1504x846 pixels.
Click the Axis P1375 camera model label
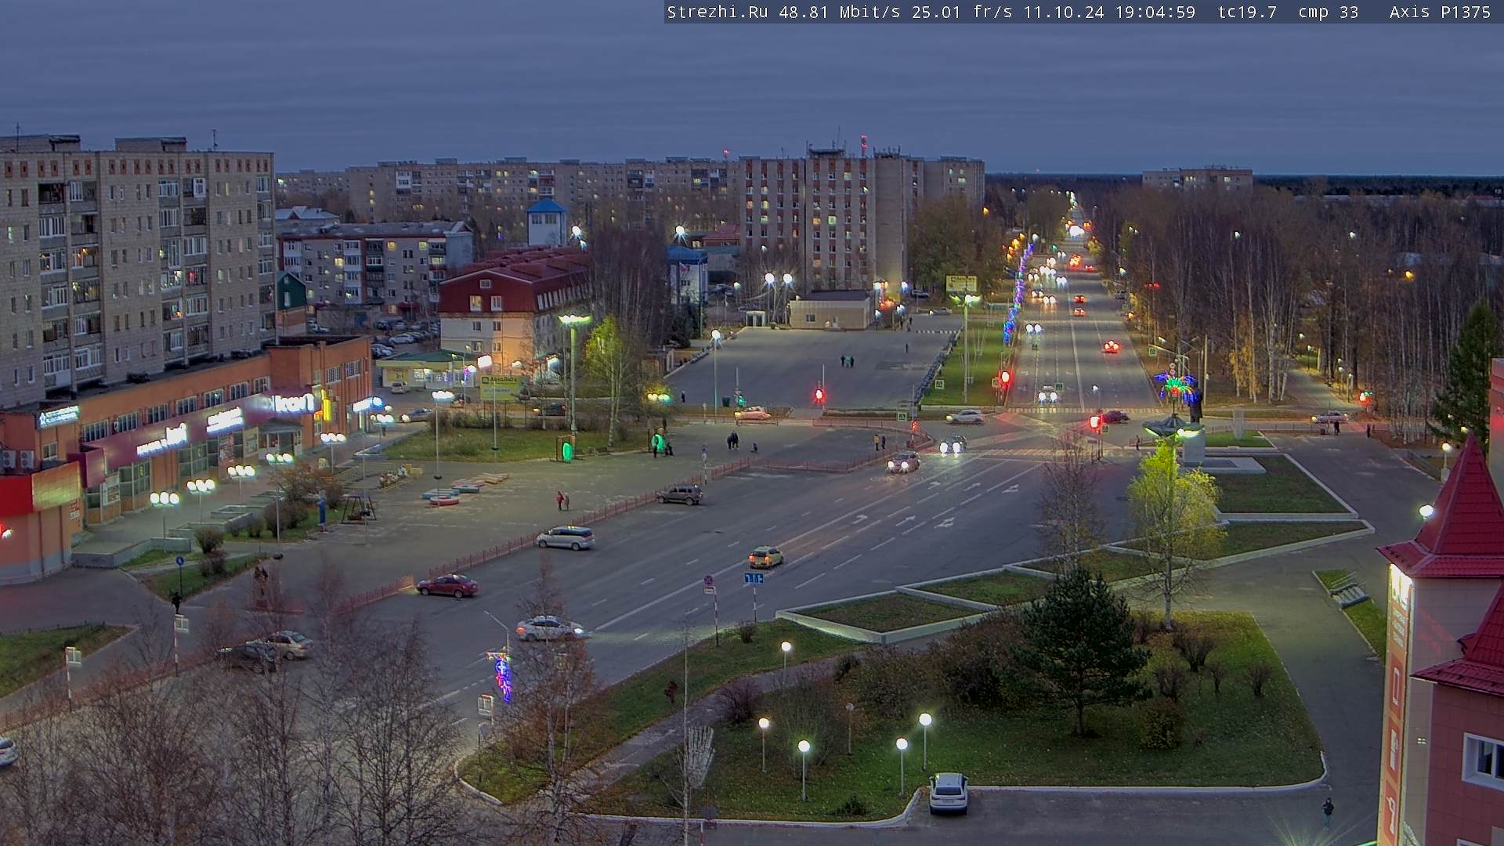(1440, 12)
